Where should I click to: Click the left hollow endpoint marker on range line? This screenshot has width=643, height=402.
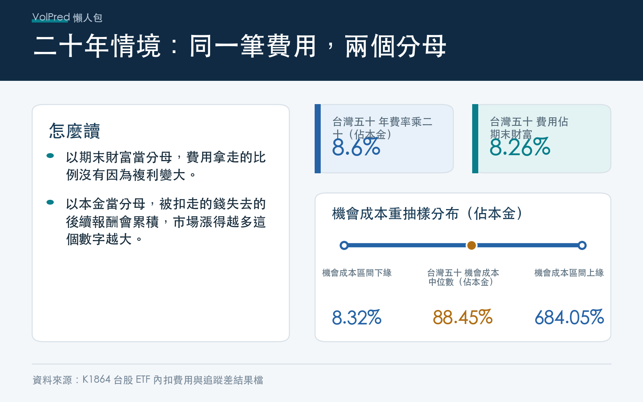click(x=344, y=245)
